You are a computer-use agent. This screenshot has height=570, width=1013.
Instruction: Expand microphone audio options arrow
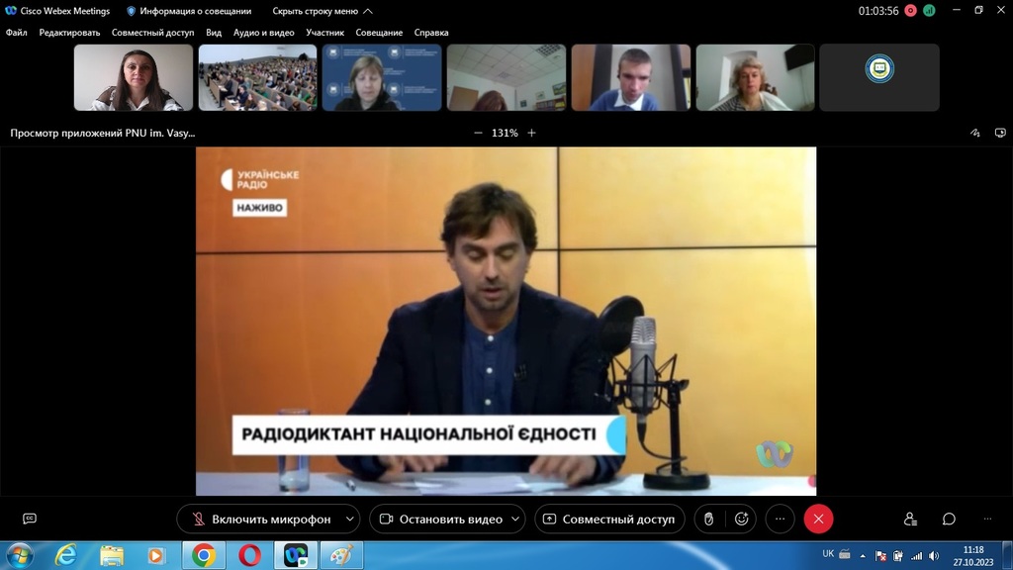point(350,519)
